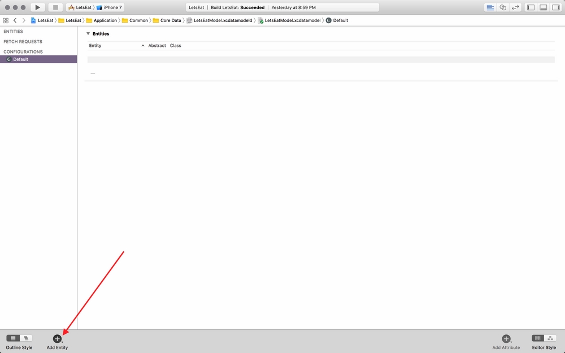
Task: Switch Outline Style to hierarchical view
Action: [x=25, y=338]
